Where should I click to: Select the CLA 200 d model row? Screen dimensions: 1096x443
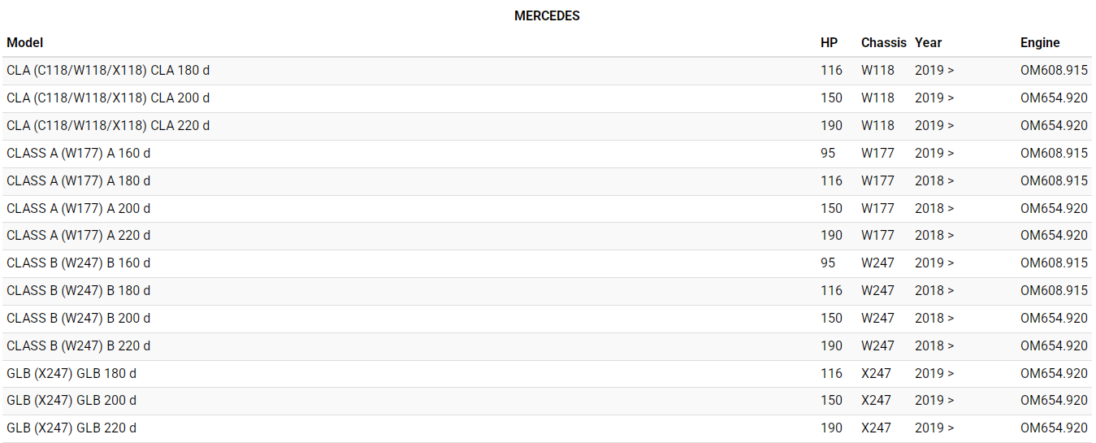[108, 98]
